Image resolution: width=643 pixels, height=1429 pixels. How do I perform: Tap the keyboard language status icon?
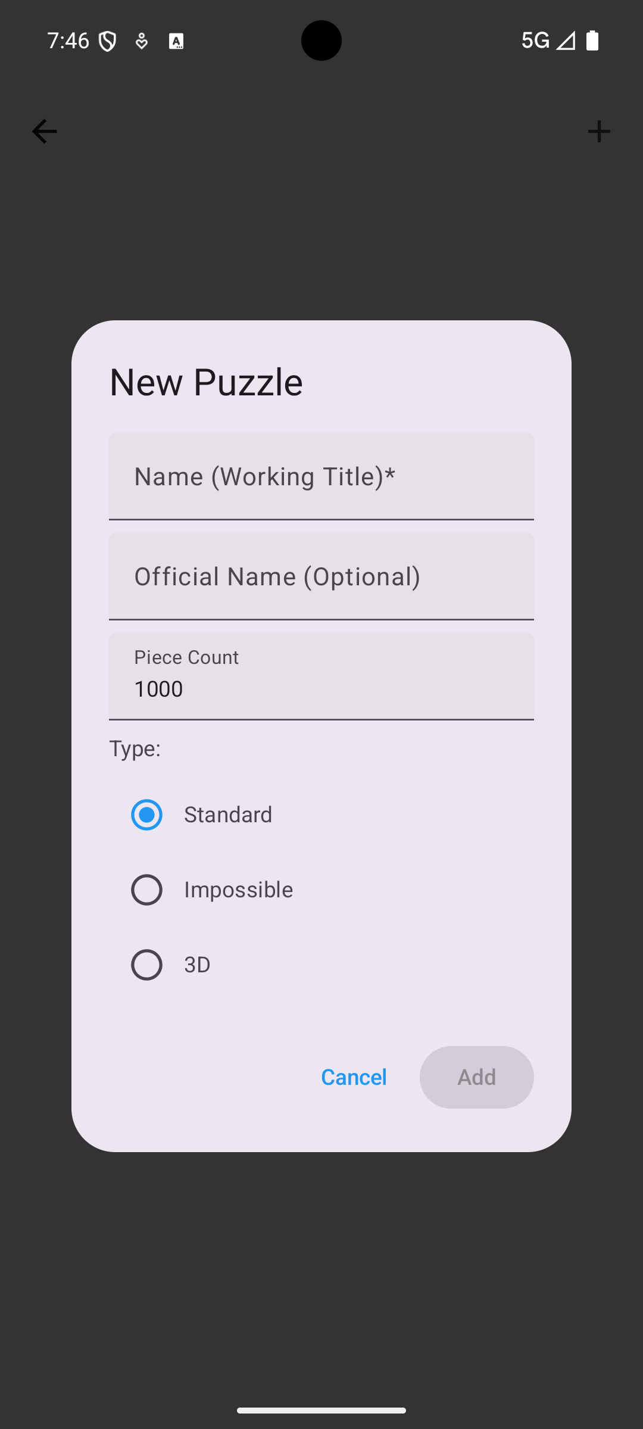pos(176,41)
